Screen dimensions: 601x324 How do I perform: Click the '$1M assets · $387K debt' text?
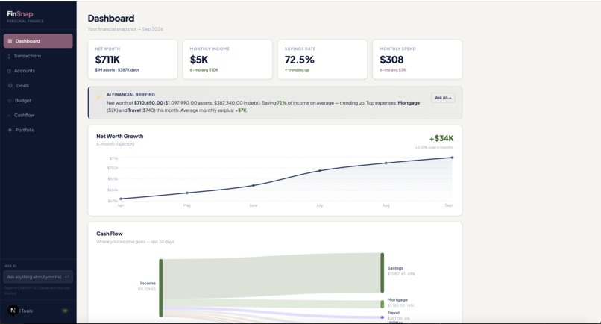(117, 70)
